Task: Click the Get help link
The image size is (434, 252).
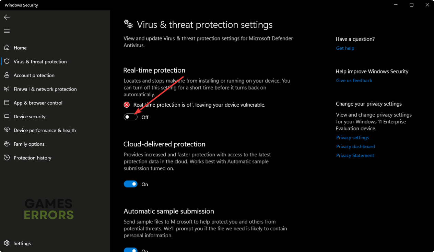Action: pos(345,48)
